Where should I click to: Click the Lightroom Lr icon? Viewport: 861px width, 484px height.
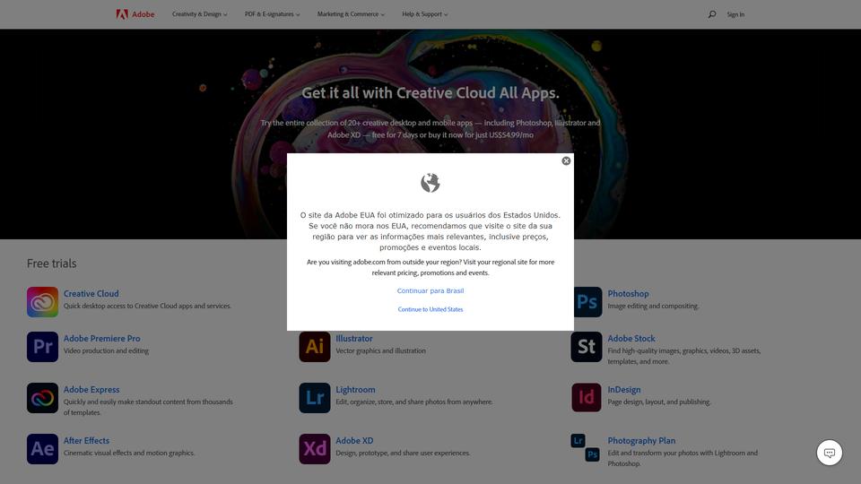(315, 398)
